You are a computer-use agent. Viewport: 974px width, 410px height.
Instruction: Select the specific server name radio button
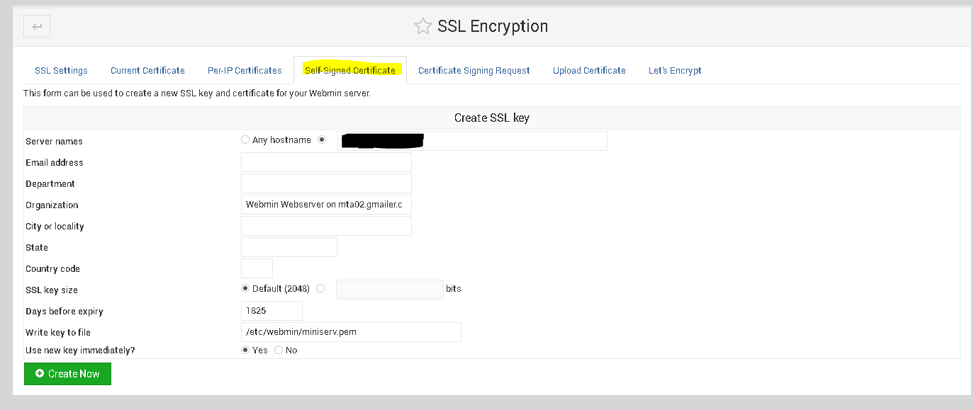click(322, 139)
